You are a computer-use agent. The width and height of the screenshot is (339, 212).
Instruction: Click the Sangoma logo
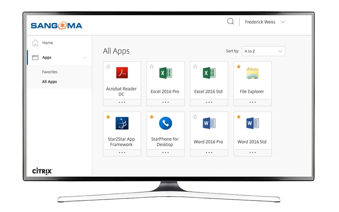click(56, 25)
